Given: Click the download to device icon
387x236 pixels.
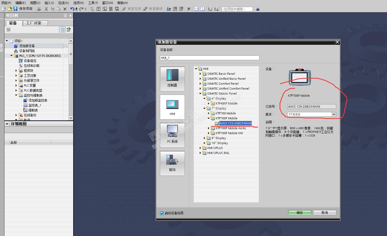Looking at the screenshot, I should pos(98,9).
